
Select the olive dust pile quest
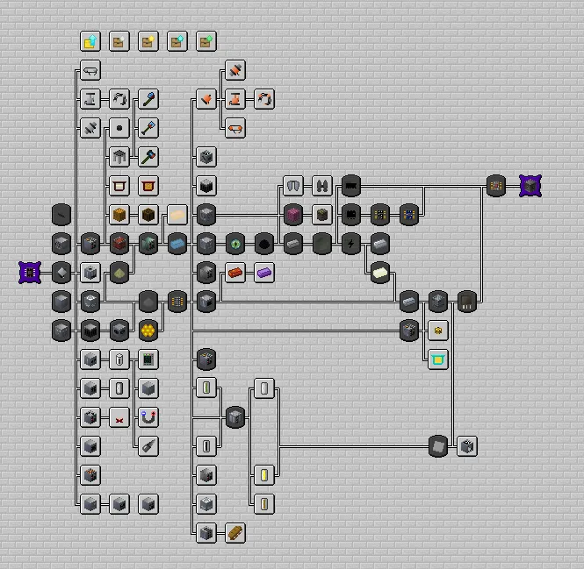(x=119, y=273)
